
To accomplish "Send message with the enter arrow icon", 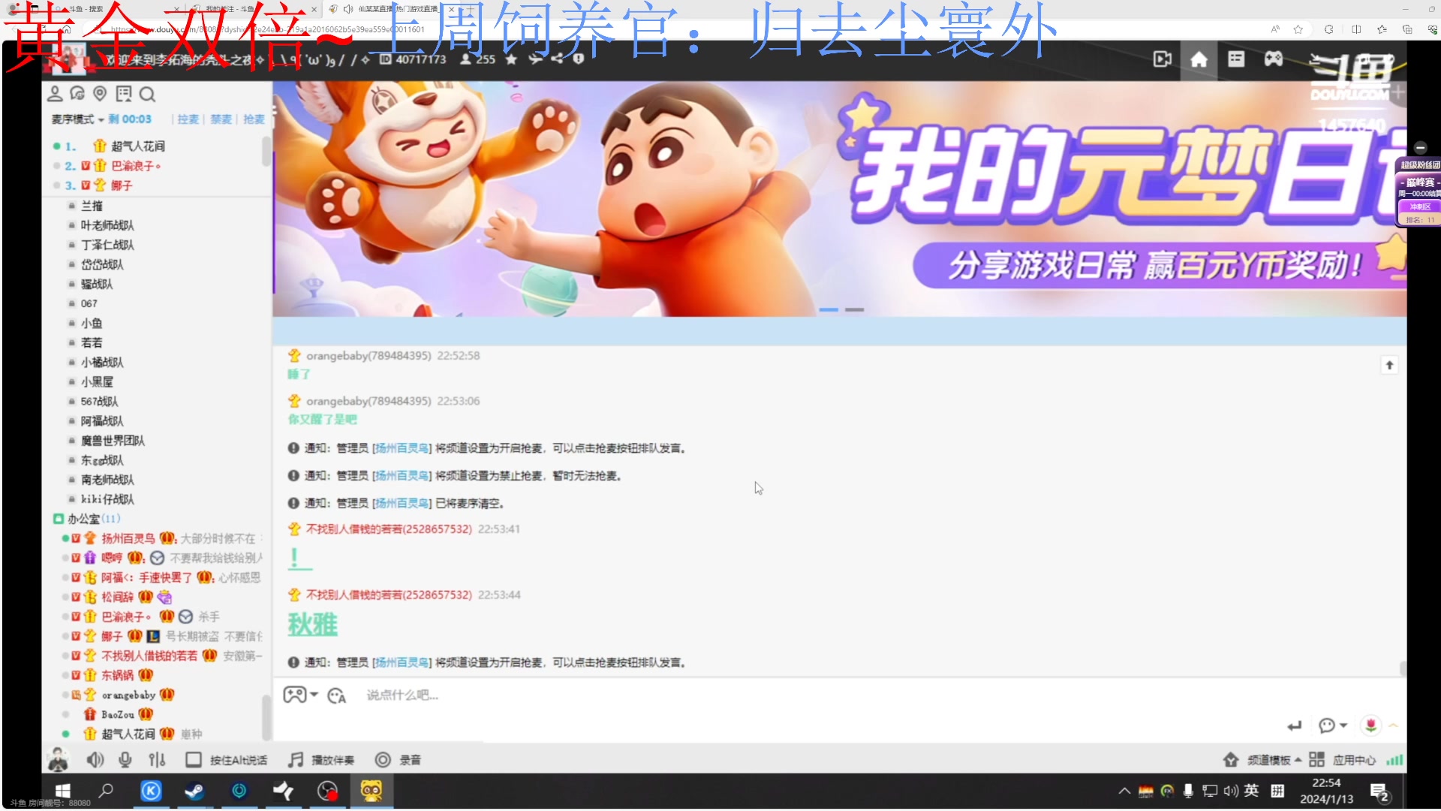I will [1295, 726].
